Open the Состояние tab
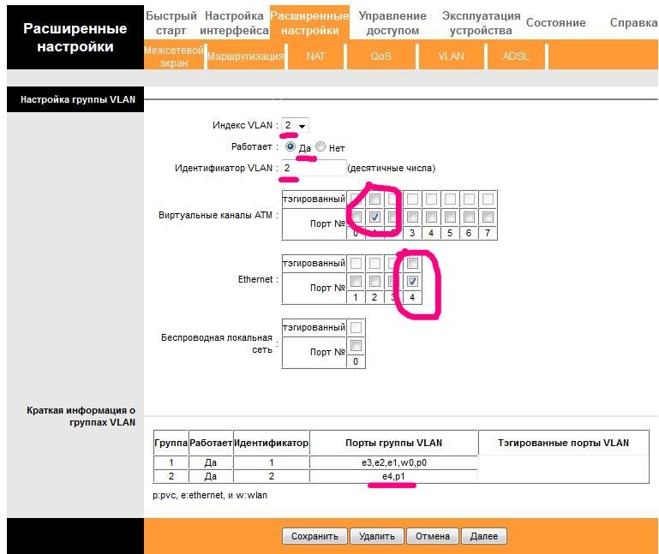659x554 pixels. [x=555, y=23]
